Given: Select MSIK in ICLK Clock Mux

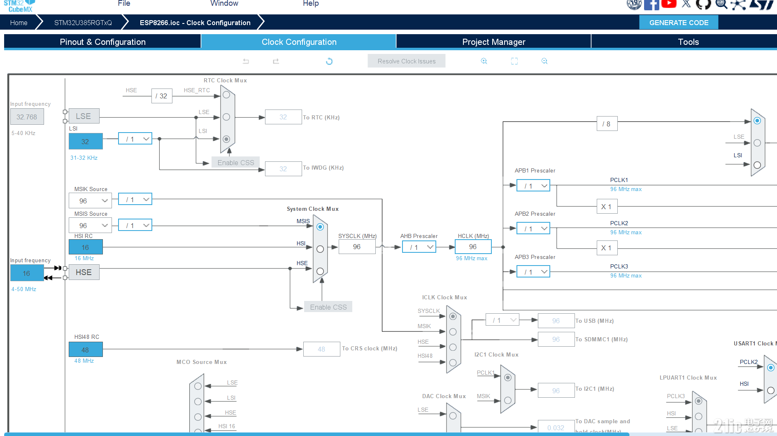Looking at the screenshot, I should coord(453,332).
